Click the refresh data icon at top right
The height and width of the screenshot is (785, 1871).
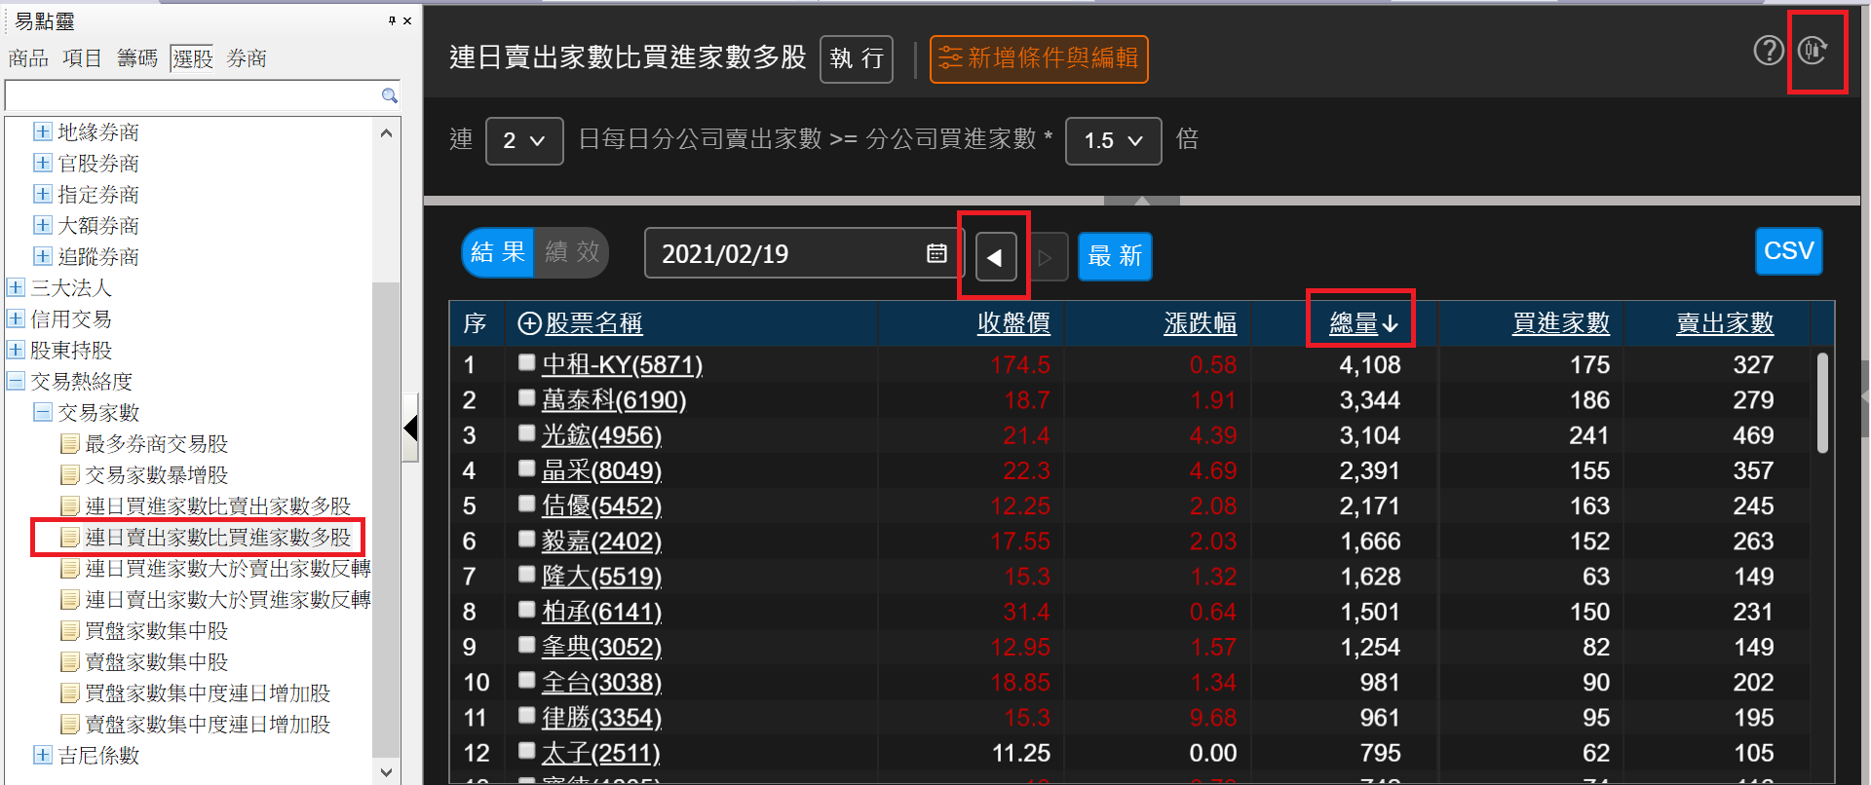tap(1814, 51)
